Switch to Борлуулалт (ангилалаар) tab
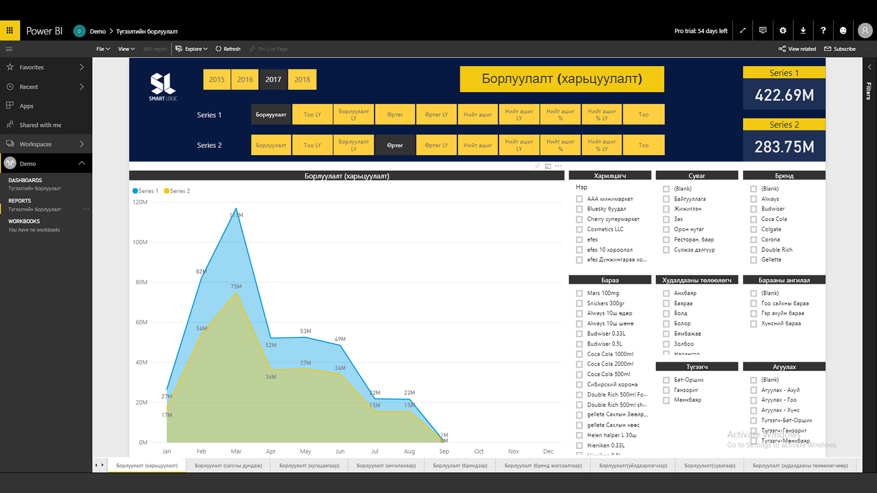Screen dimensions: 877x493 click(386, 466)
